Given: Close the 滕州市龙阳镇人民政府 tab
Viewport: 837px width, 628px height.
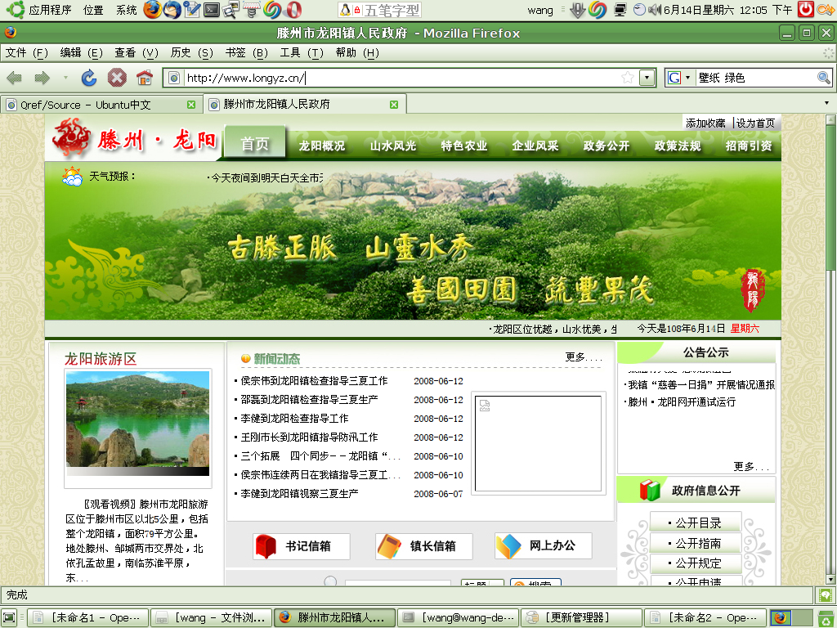Looking at the screenshot, I should coord(394,105).
